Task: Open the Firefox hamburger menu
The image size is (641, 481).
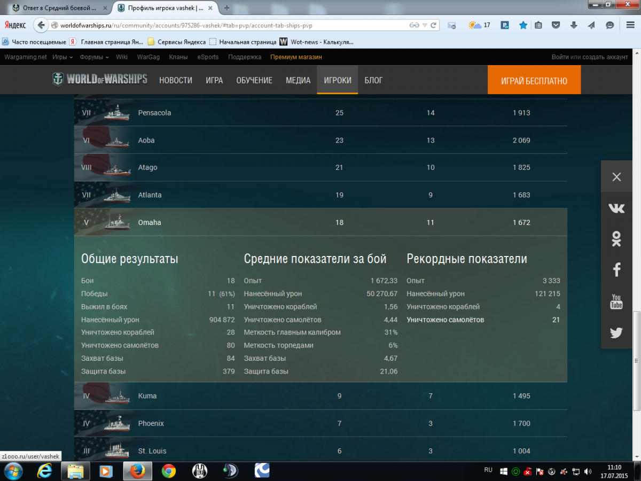Action: (x=630, y=25)
